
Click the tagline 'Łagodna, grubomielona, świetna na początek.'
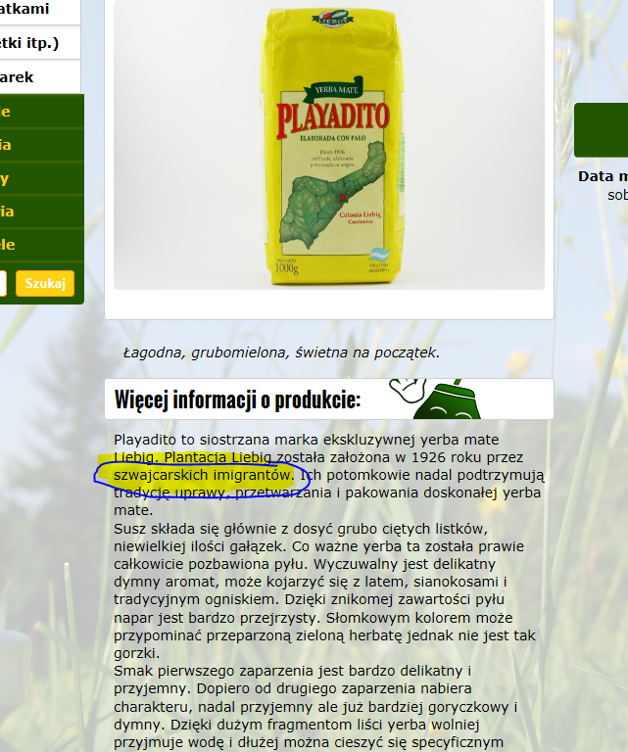281,352
